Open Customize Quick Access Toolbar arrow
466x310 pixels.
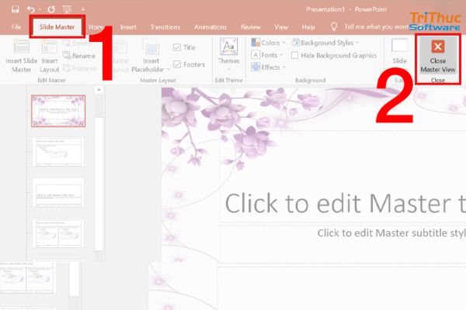83,10
